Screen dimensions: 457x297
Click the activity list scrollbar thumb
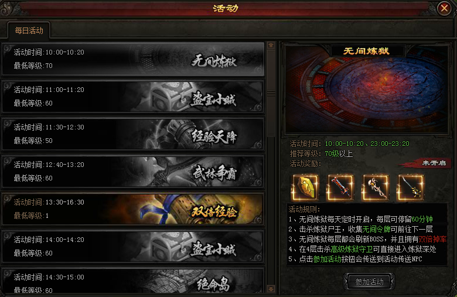[x=271, y=93]
